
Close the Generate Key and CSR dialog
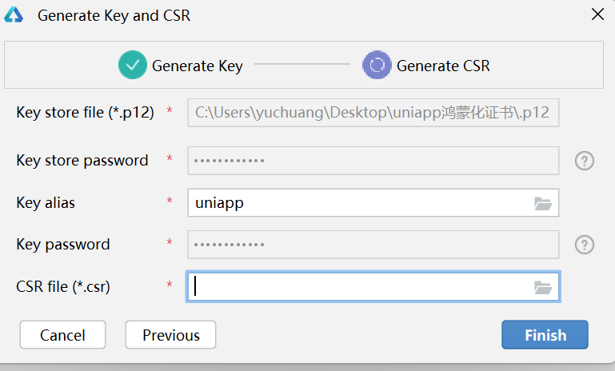pyautogui.click(x=597, y=14)
